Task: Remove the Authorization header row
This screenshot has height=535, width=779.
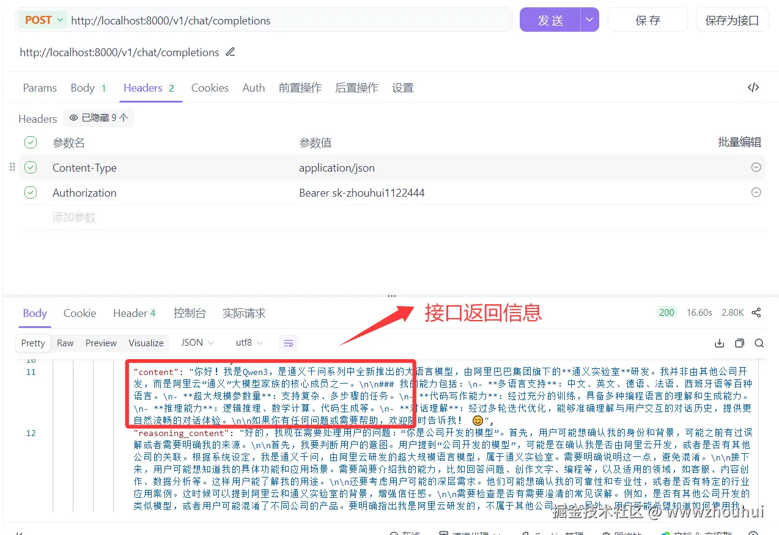Action: pyautogui.click(x=756, y=192)
